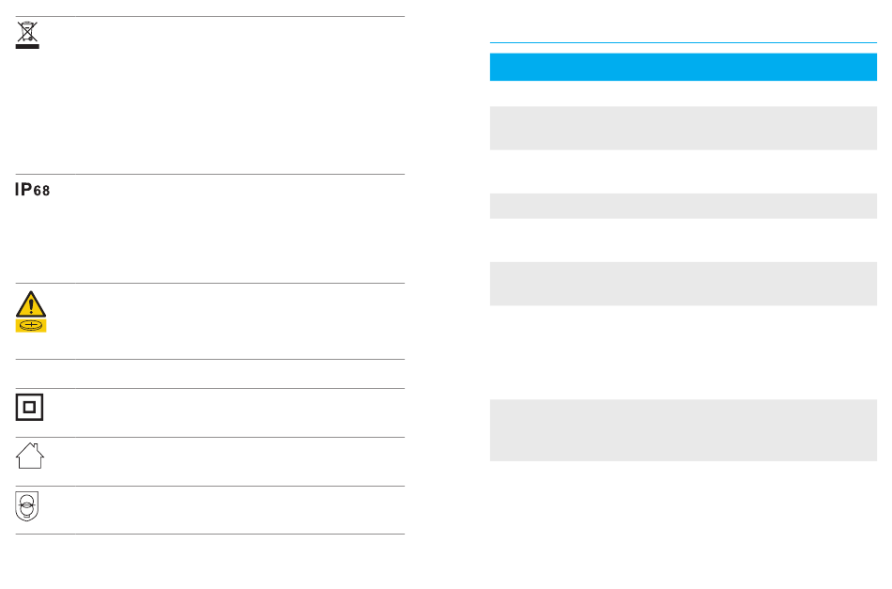Click the roof of the house icon
Viewport: 892px width, 589px height.
click(30, 450)
